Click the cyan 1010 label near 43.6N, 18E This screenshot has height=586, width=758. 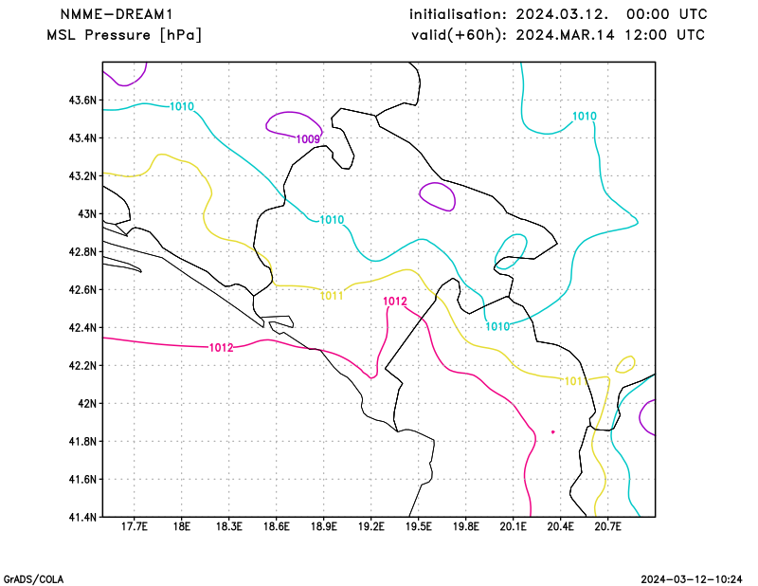(x=182, y=106)
